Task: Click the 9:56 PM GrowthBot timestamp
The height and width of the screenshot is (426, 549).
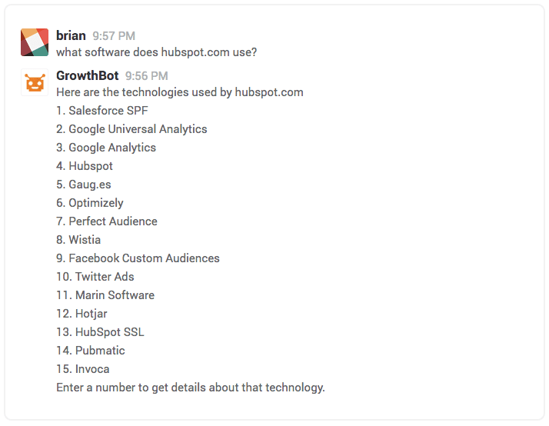Action: point(147,76)
